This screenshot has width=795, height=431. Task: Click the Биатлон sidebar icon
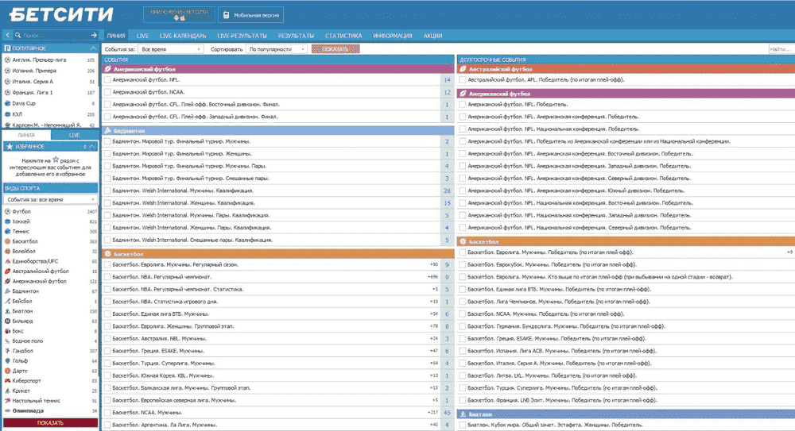(8, 310)
